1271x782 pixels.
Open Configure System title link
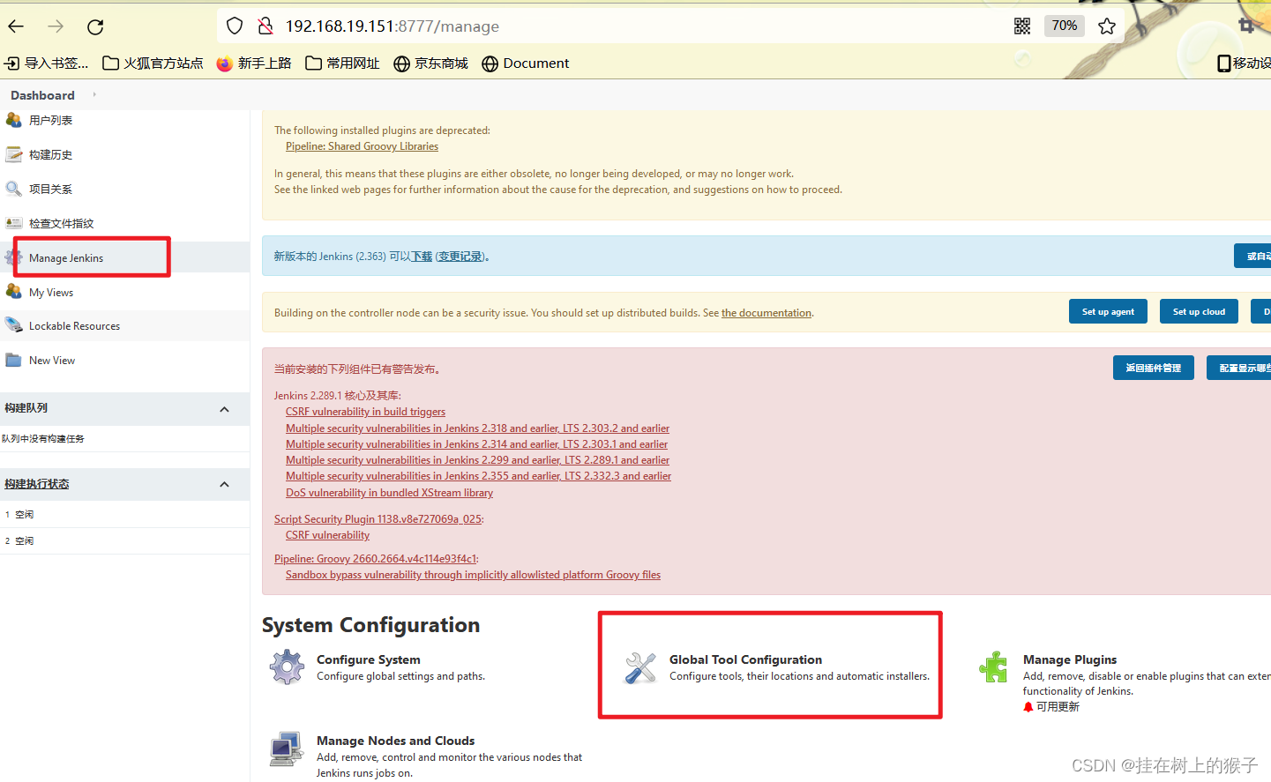tap(368, 659)
